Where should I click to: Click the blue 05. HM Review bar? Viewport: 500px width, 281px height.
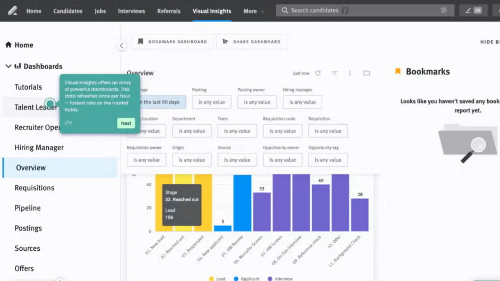[x=242, y=203]
